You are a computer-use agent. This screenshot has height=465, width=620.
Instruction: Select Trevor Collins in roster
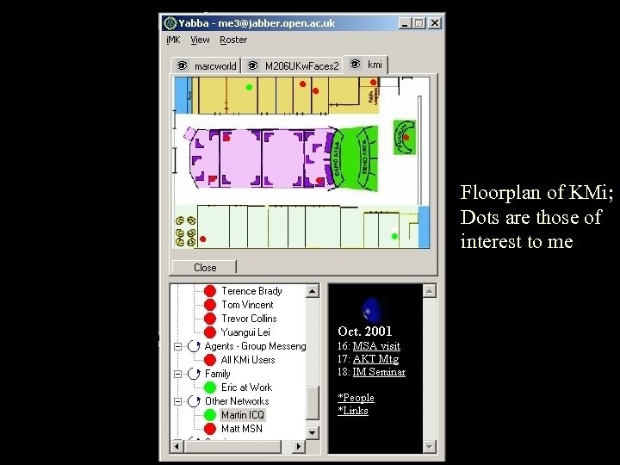tap(249, 319)
